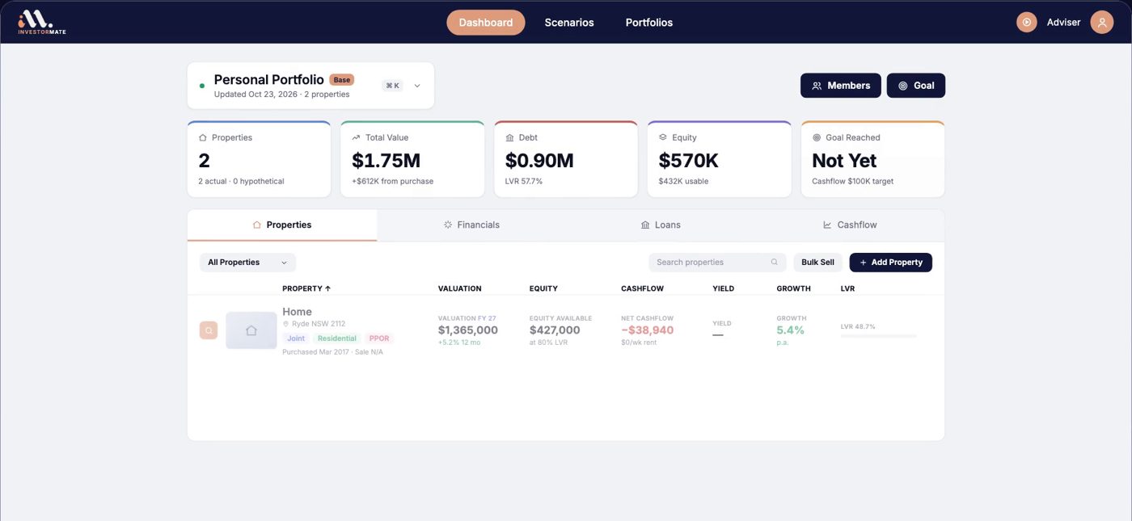This screenshot has width=1132, height=521.
Task: Click the Residential tag
Action: (337, 338)
